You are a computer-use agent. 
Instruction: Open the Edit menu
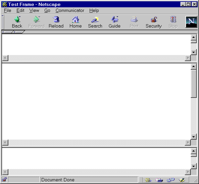(20, 10)
